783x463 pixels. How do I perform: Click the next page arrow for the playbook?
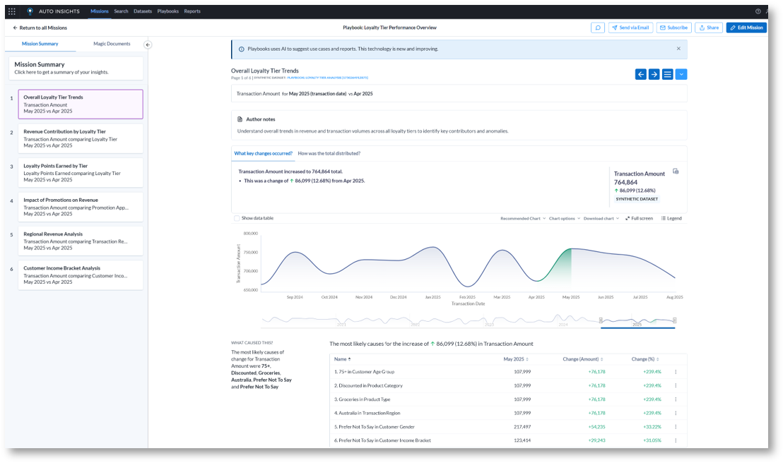pyautogui.click(x=655, y=73)
